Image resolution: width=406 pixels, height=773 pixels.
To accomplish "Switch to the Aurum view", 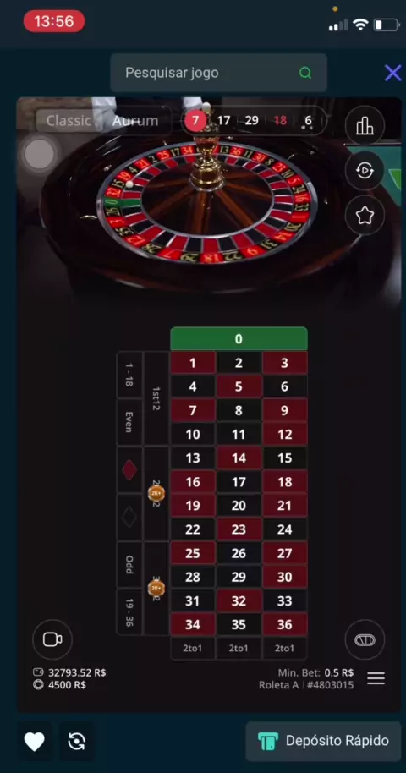I will click(x=135, y=121).
